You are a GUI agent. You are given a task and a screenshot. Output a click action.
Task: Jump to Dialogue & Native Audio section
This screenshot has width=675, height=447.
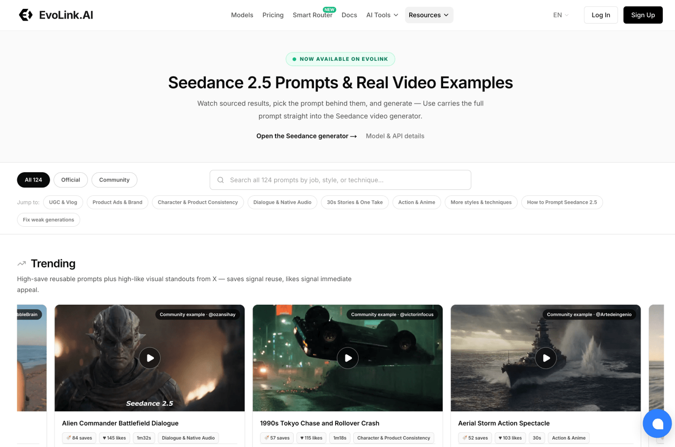[282, 203]
